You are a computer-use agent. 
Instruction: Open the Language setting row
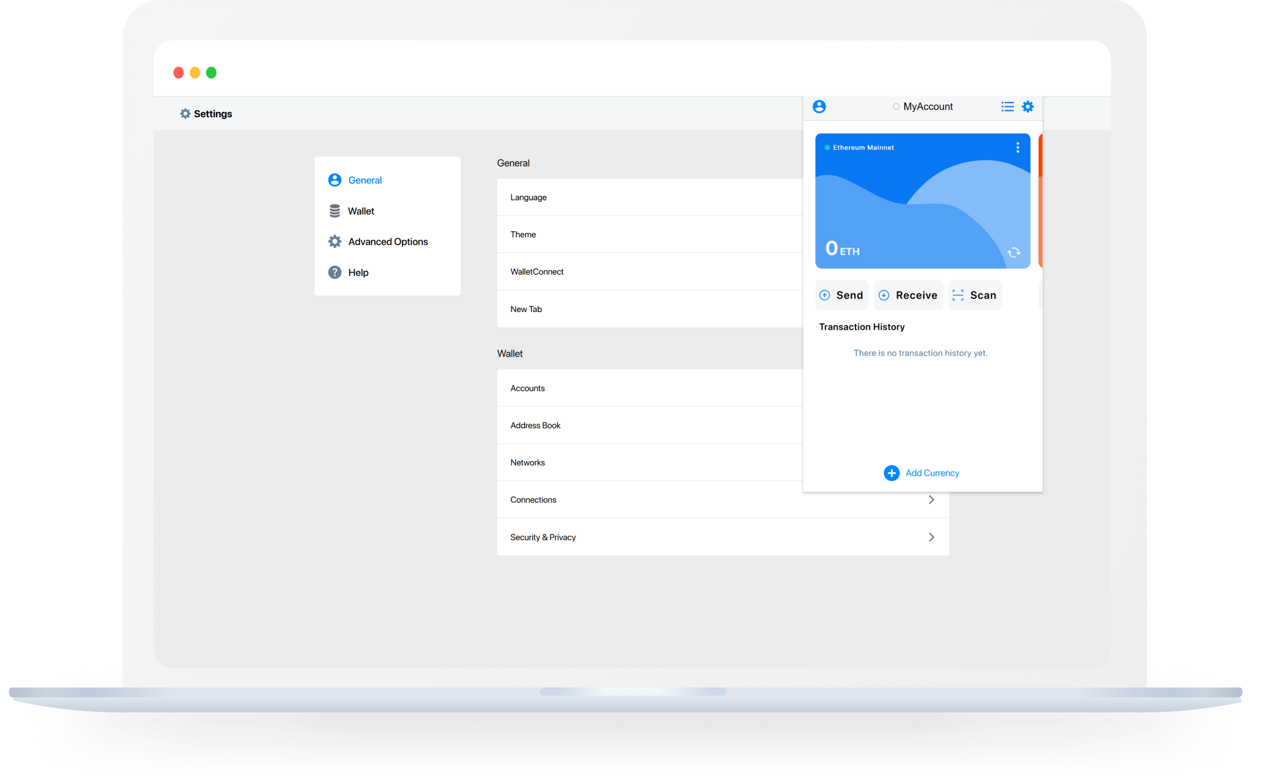pos(645,197)
